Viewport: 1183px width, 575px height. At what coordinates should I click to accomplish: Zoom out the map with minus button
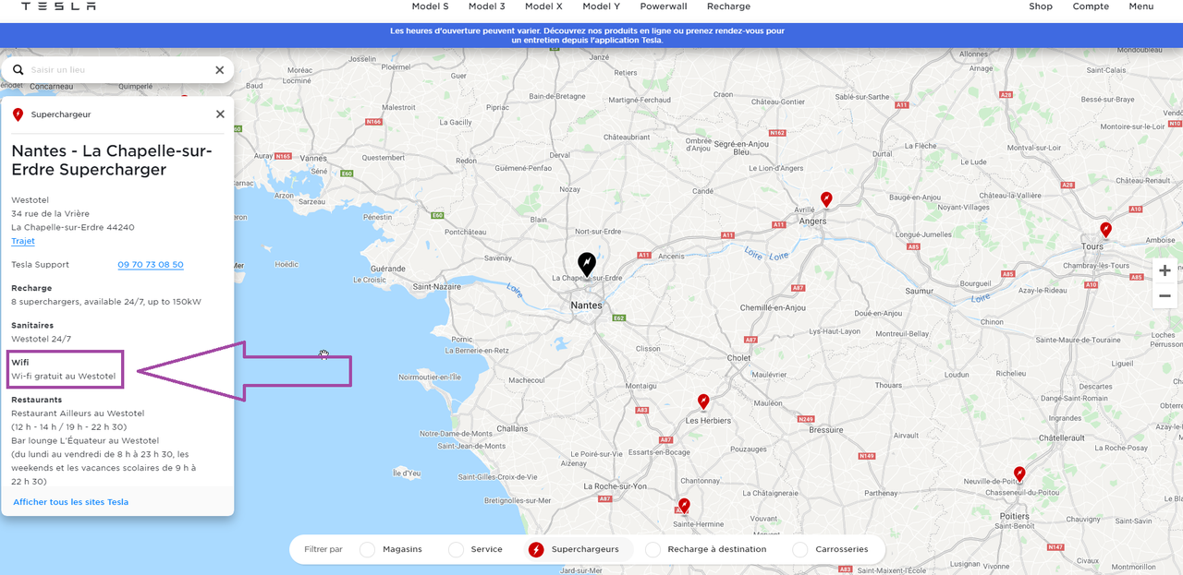(x=1165, y=295)
